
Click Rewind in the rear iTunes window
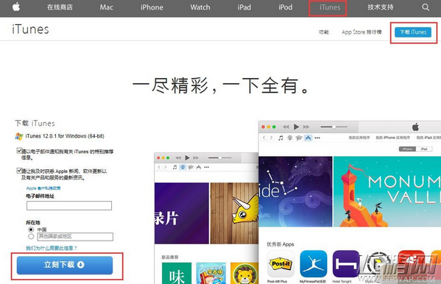[178, 157]
